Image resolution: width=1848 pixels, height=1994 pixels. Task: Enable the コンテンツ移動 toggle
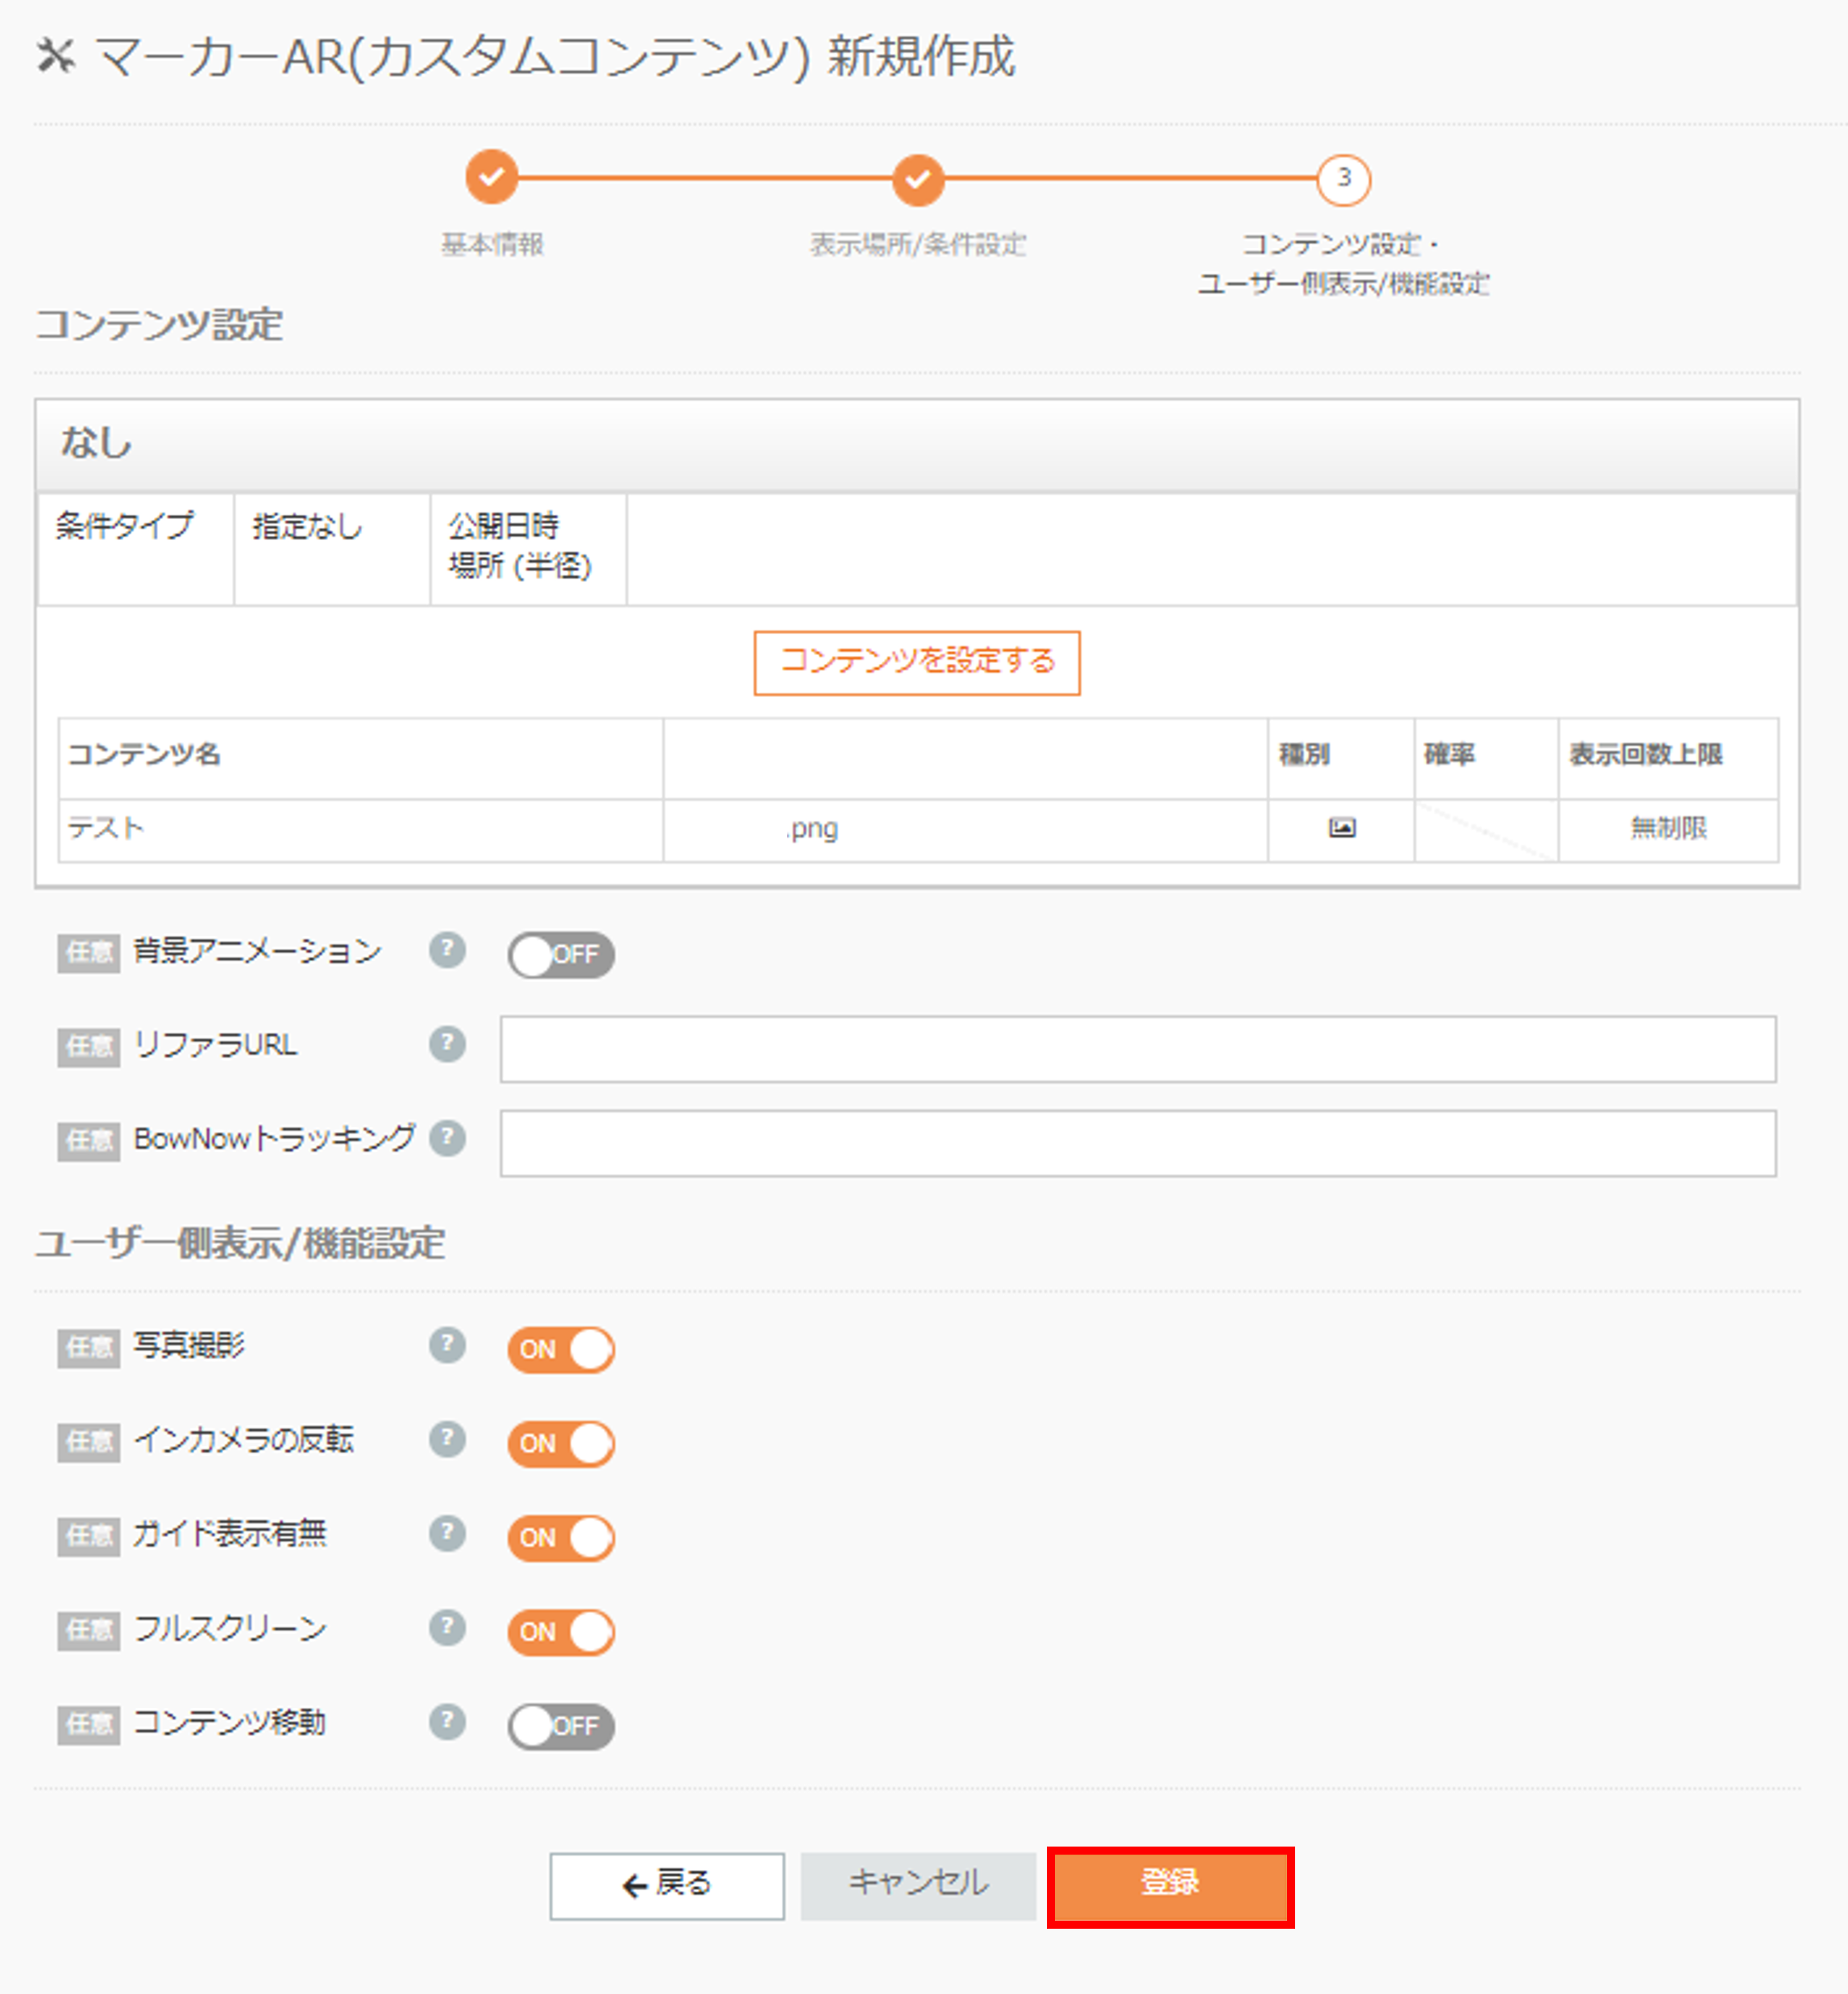pos(561,1727)
